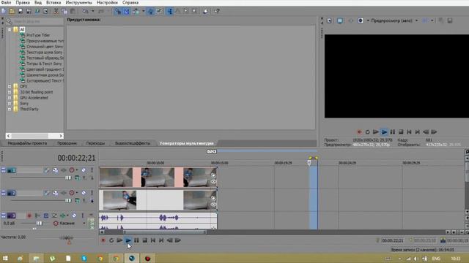Open the Правка menu
469x263 pixels.
(23, 2)
